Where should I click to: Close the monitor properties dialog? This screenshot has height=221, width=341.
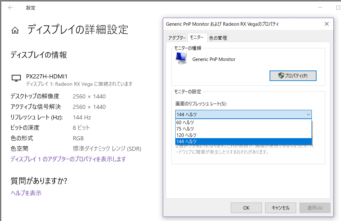click(326, 24)
